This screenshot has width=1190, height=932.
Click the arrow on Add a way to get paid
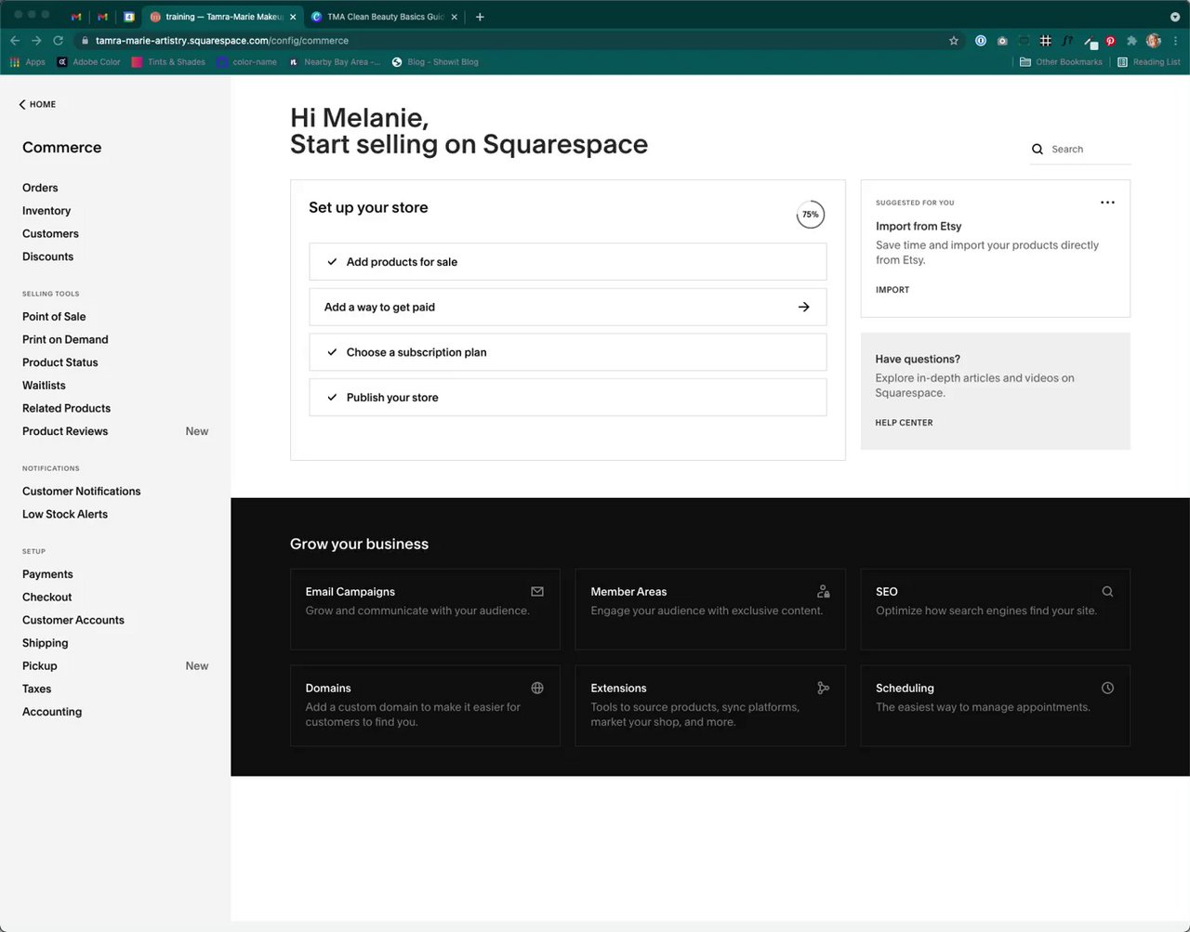coord(804,308)
